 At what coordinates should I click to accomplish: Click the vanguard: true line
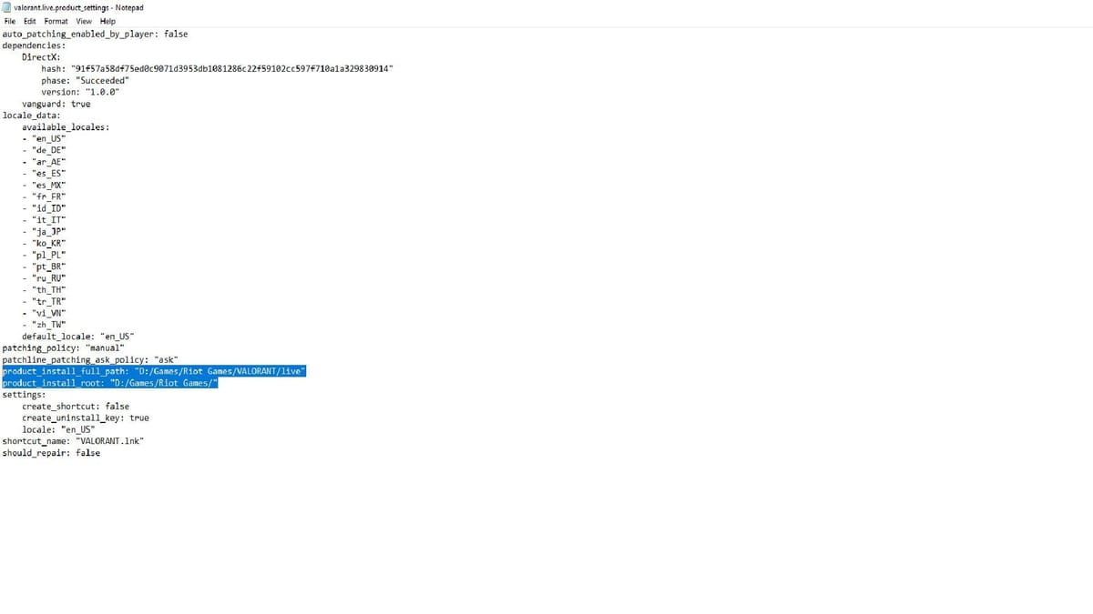pos(56,104)
